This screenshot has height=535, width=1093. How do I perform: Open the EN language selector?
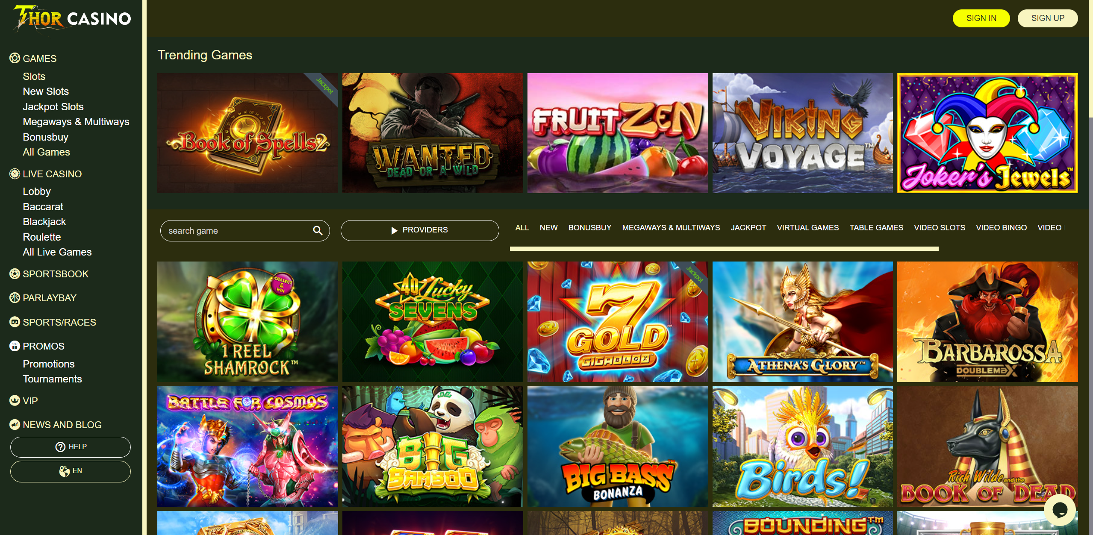click(x=71, y=471)
